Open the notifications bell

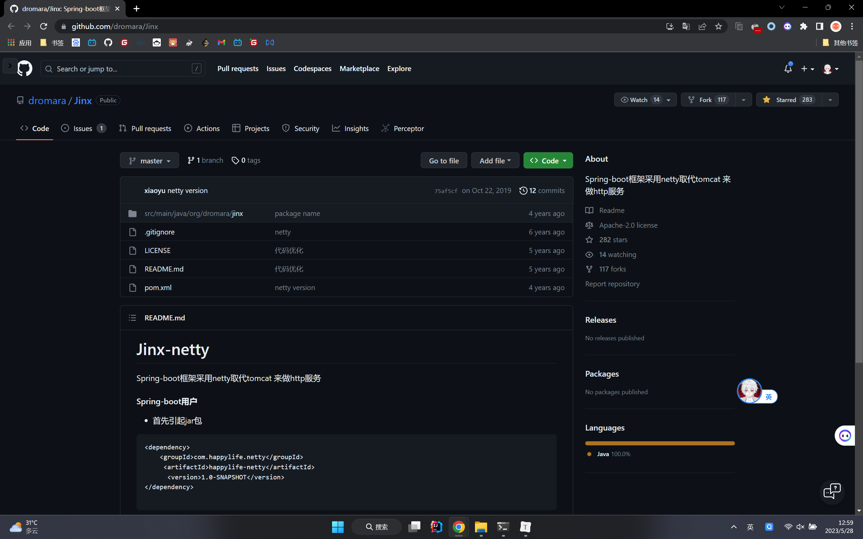(x=788, y=68)
